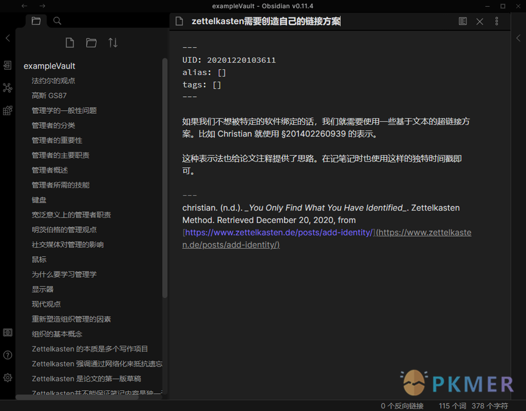Open the note 法约尔的观点

(x=53, y=81)
